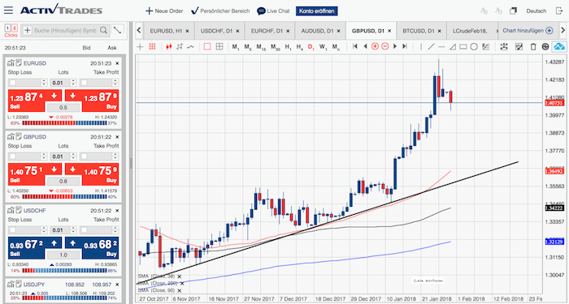Screen dimensions: 569x304
Task: Click the logout icon top right
Action: point(559,11)
